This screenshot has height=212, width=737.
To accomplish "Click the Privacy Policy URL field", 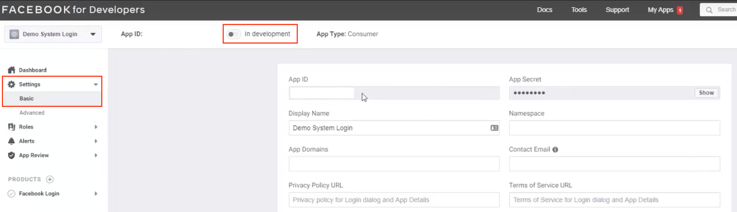I will pos(394,200).
